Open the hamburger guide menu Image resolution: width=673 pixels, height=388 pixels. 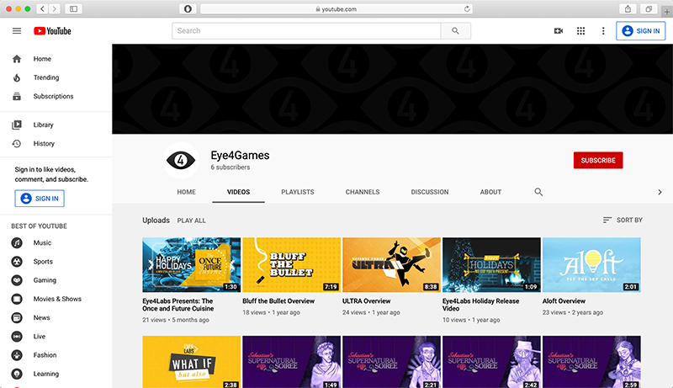[x=17, y=31]
